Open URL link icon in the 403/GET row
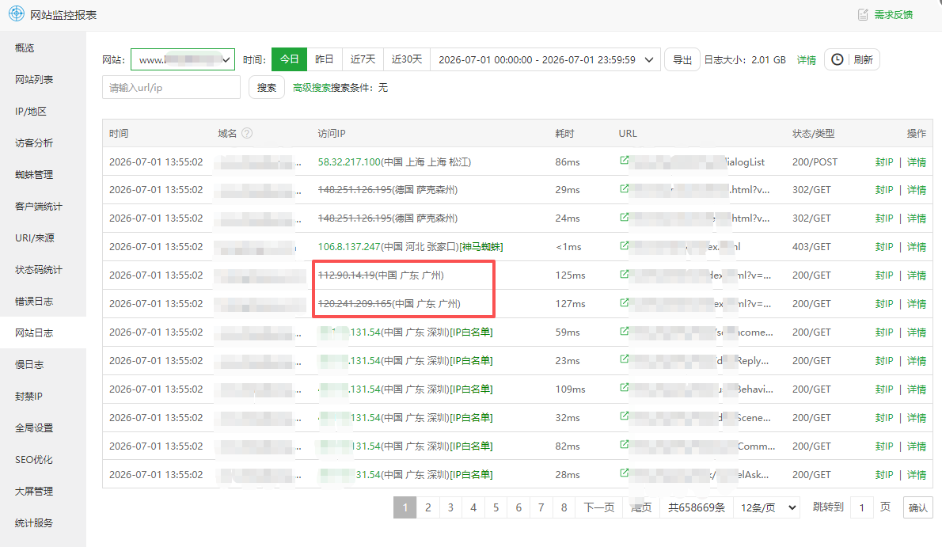The width and height of the screenshot is (942, 547). click(625, 246)
